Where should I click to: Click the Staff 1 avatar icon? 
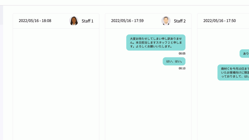[x=74, y=21]
